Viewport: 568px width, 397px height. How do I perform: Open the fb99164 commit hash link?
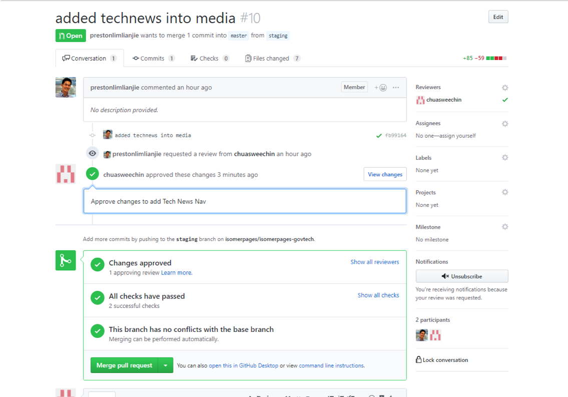(395, 136)
